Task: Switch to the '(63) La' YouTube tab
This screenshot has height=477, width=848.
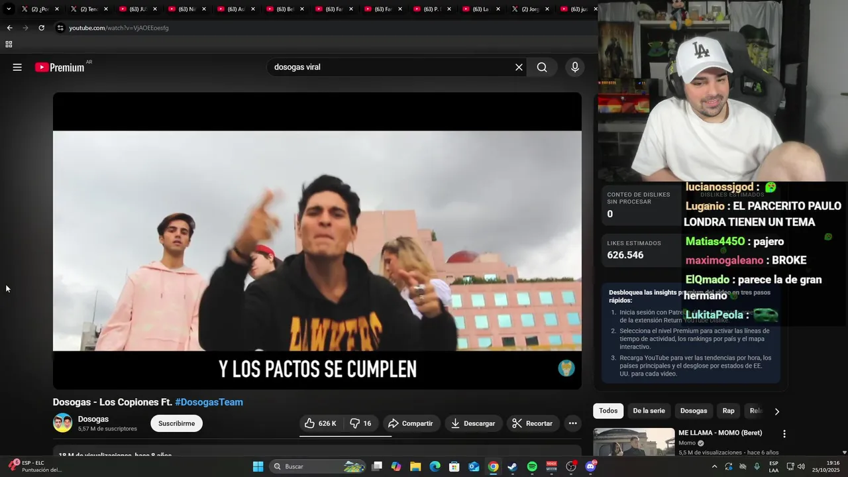Action: pos(481,9)
